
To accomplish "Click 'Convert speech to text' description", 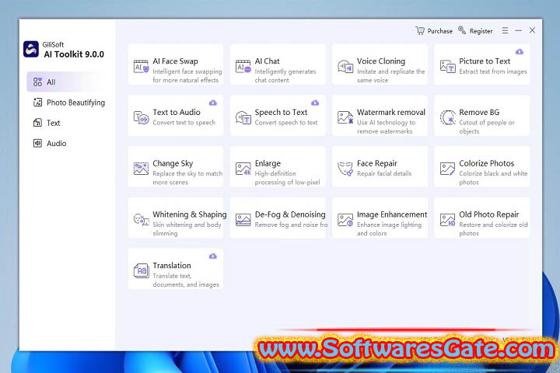I will (286, 123).
